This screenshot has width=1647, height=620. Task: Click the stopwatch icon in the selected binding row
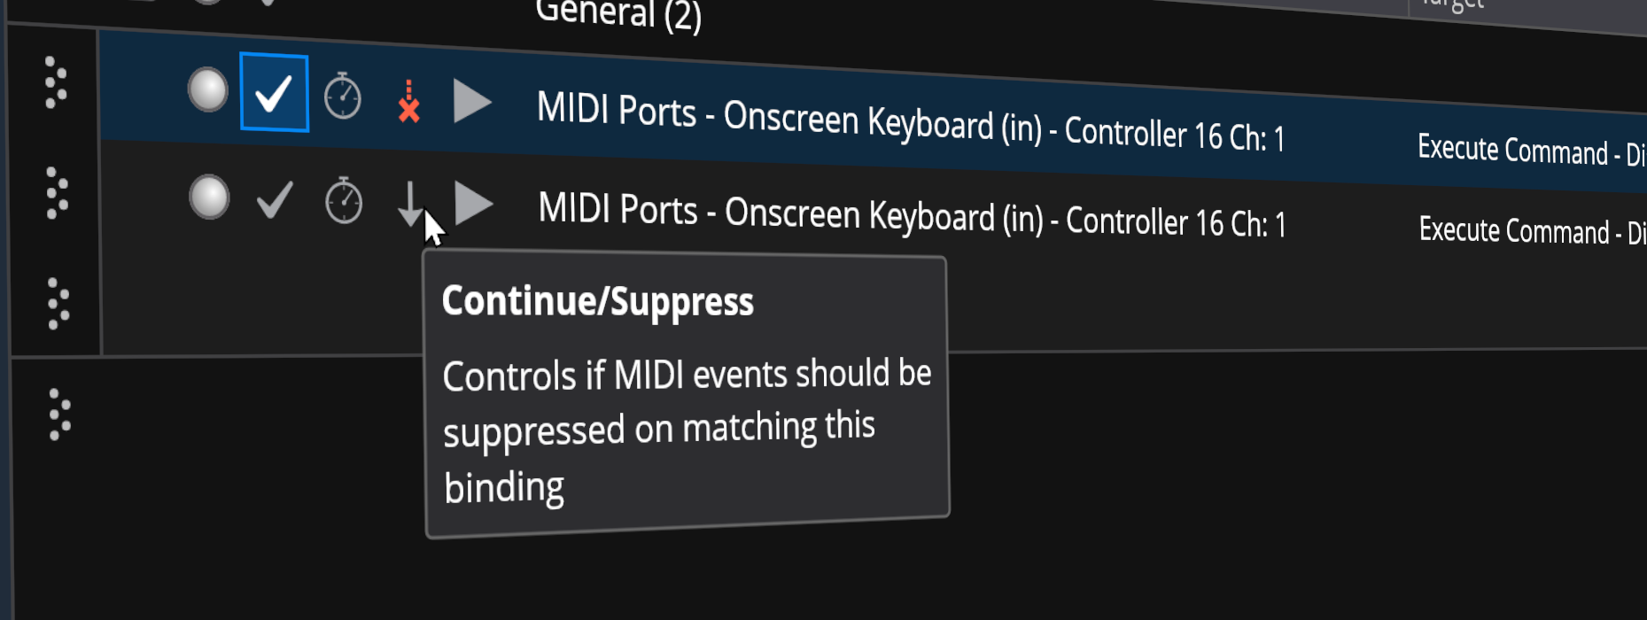(x=343, y=97)
